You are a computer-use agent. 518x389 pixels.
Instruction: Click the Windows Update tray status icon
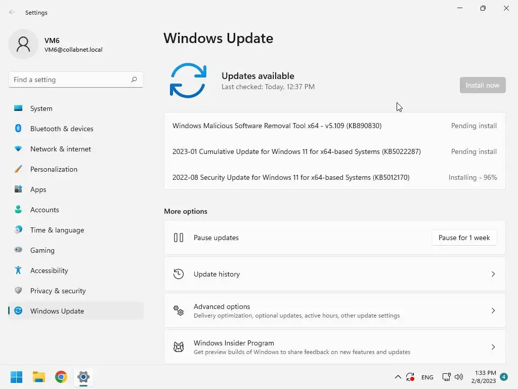click(x=410, y=377)
